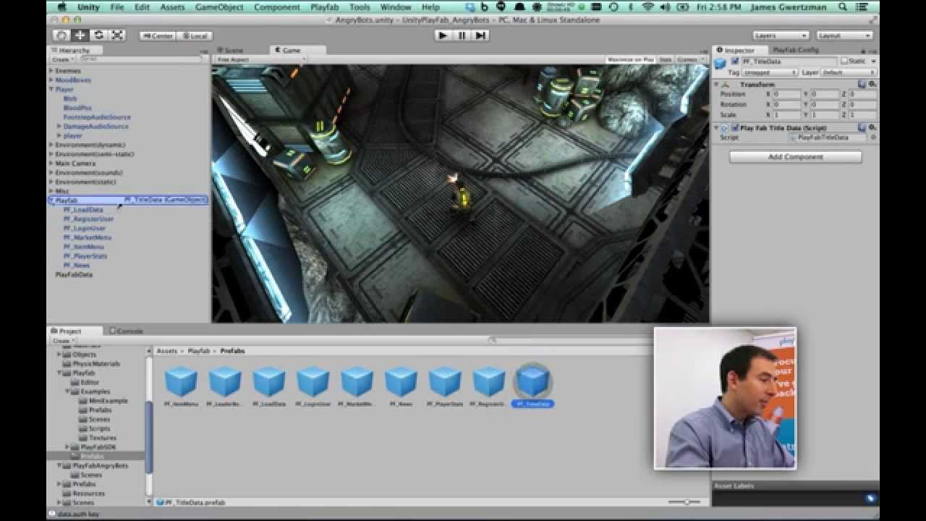
Task: Toggle the Stats overlay button
Action: [x=665, y=59]
